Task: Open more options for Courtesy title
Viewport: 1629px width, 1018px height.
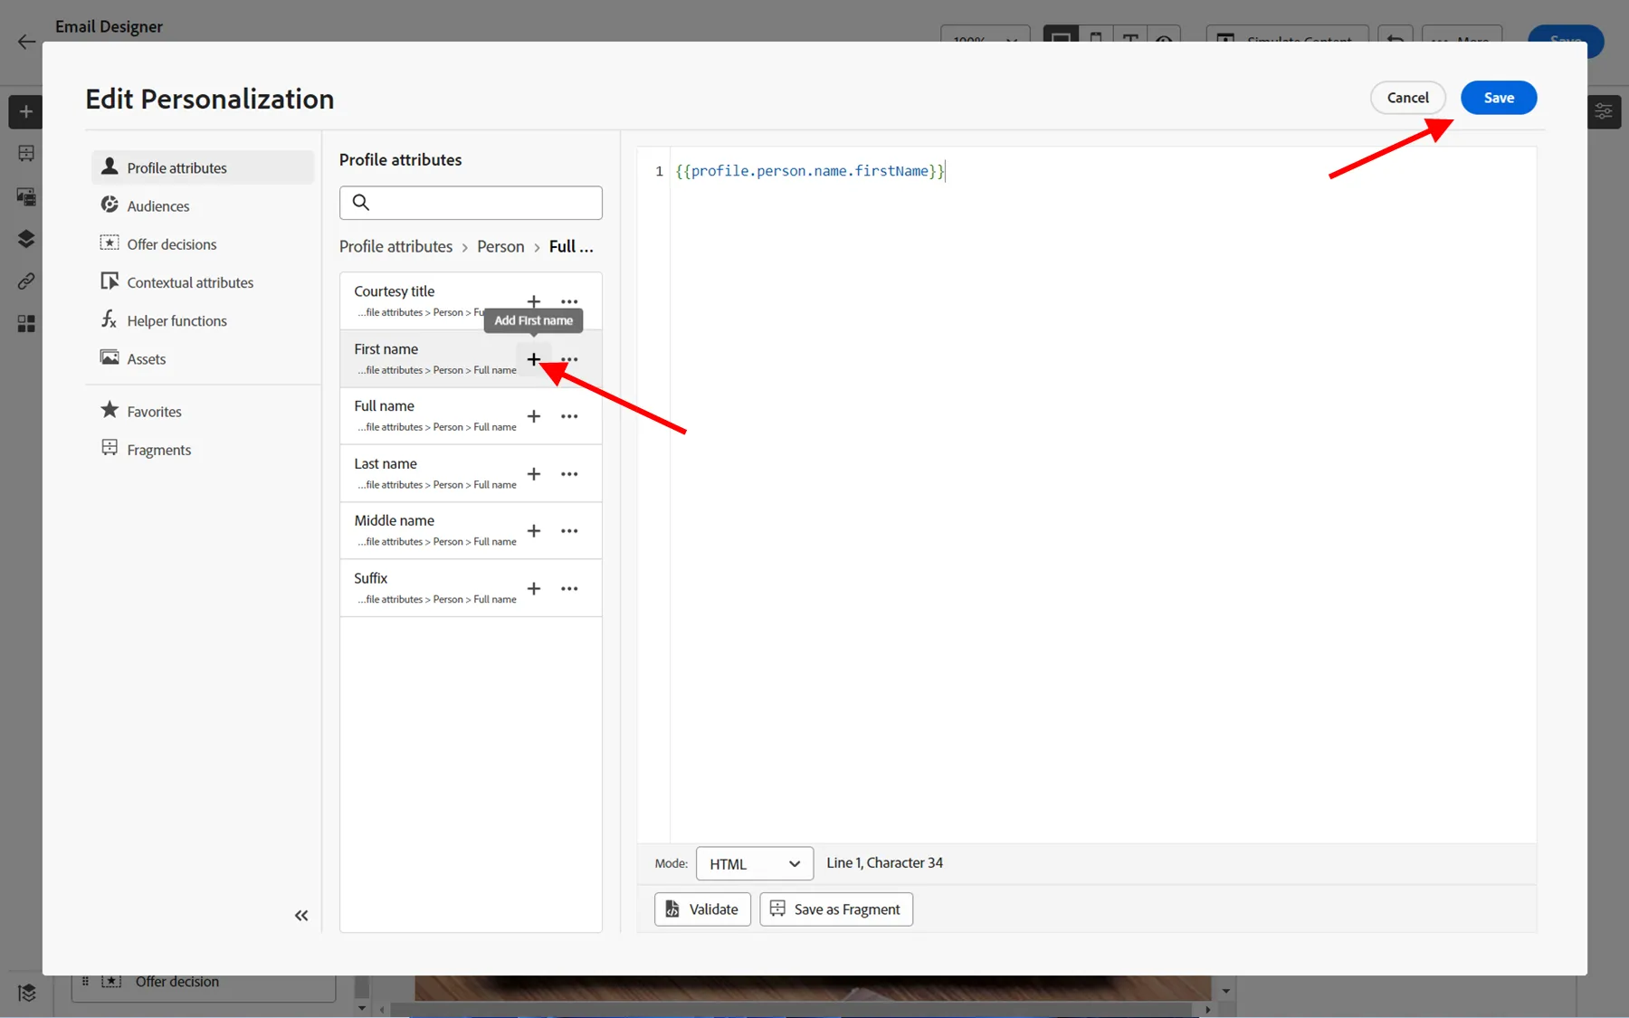Action: pos(569,301)
